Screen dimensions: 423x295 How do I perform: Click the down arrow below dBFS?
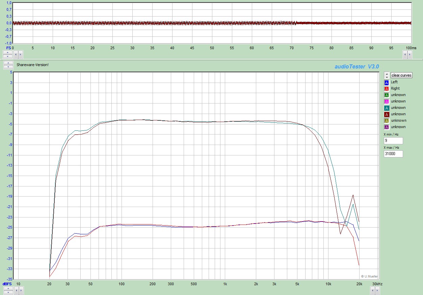[8, 292]
